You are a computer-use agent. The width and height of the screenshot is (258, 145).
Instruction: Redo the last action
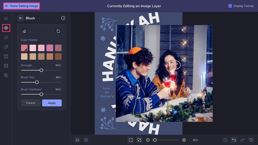(242, 140)
